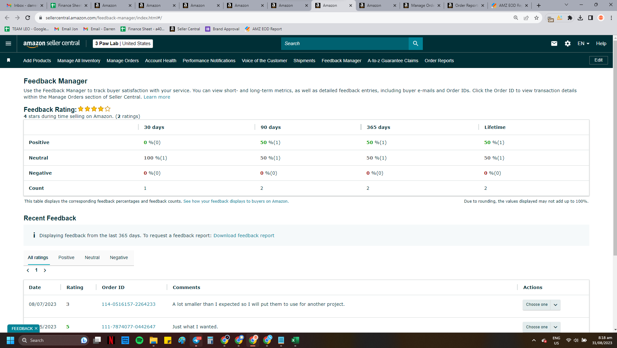The height and width of the screenshot is (348, 617).
Task: Open File Explorer from the taskbar
Action: (154, 340)
